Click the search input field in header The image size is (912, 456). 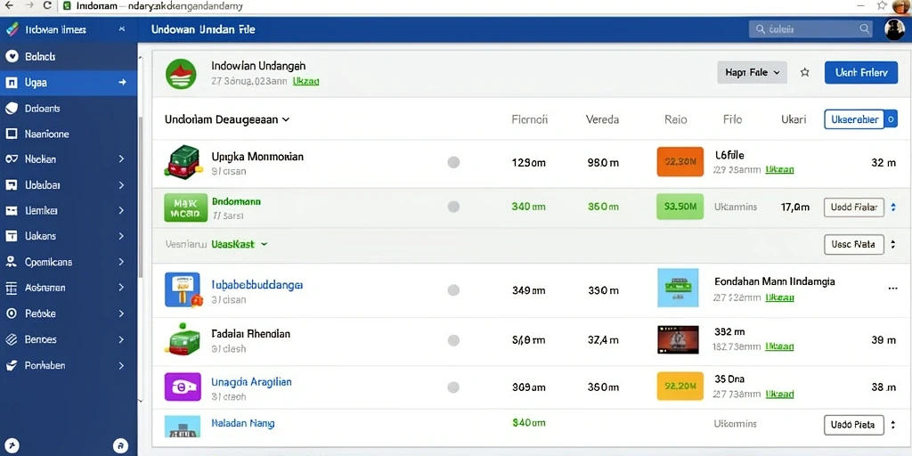[810, 29]
